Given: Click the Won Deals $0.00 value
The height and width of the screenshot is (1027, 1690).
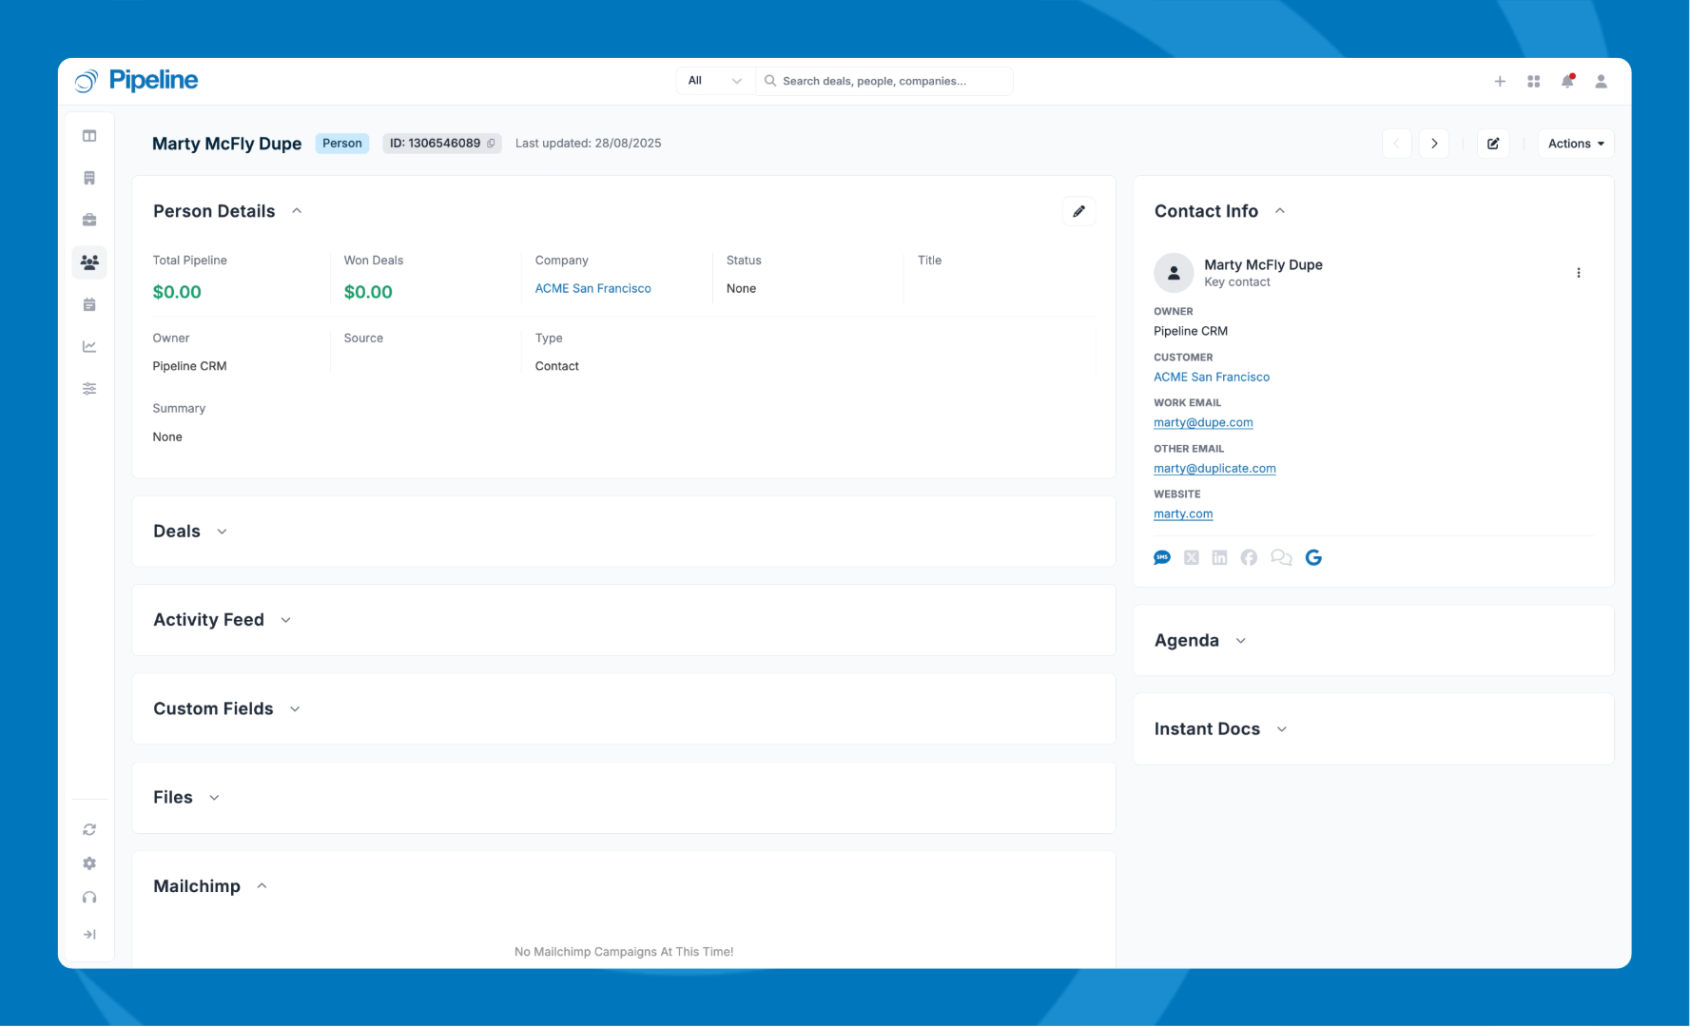Looking at the screenshot, I should 368,293.
